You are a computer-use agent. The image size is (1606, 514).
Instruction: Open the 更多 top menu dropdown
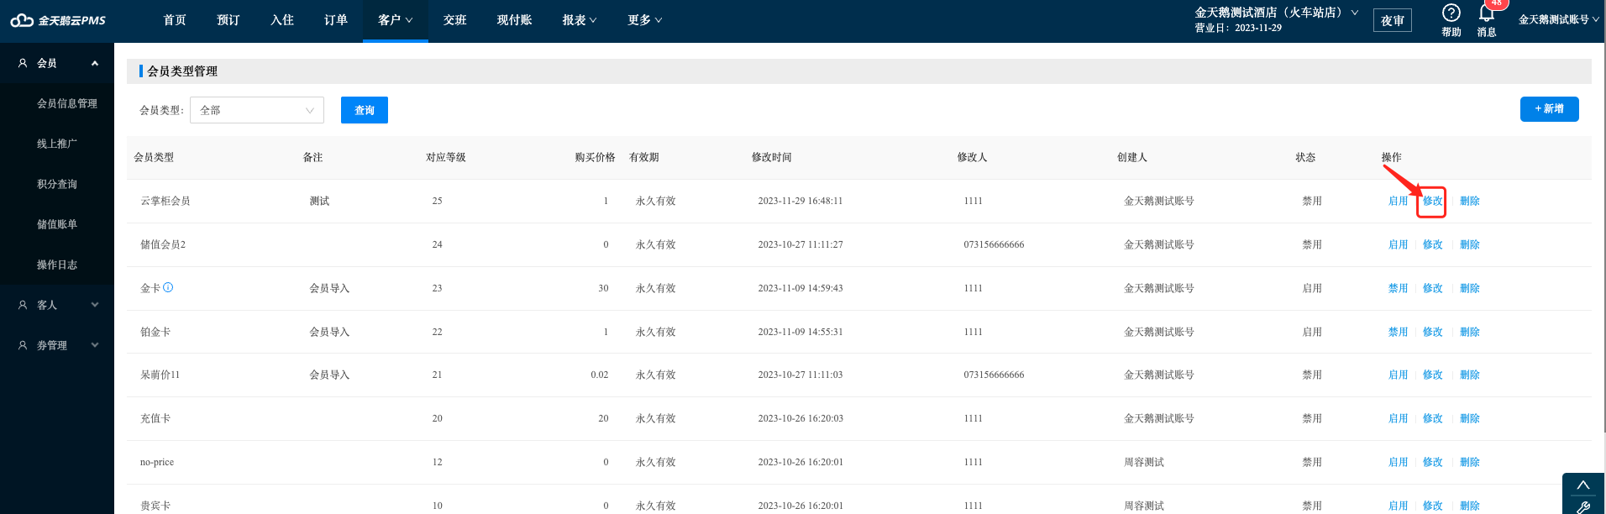pos(645,20)
